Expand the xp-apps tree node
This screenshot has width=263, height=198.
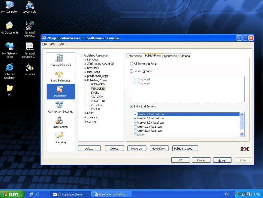click(x=85, y=117)
